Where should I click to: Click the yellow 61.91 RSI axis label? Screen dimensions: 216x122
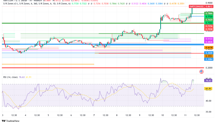click(208, 89)
